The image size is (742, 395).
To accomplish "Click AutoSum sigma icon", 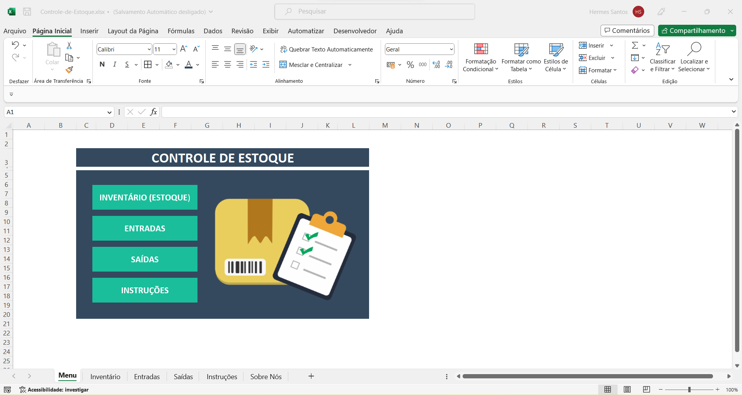I will [635, 45].
